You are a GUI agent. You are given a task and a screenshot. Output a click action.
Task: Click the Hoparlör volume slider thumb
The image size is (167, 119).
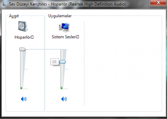23,49
